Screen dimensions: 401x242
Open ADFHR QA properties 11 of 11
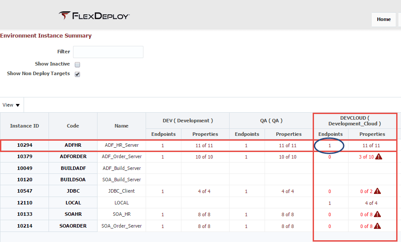pyautogui.click(x=287, y=145)
